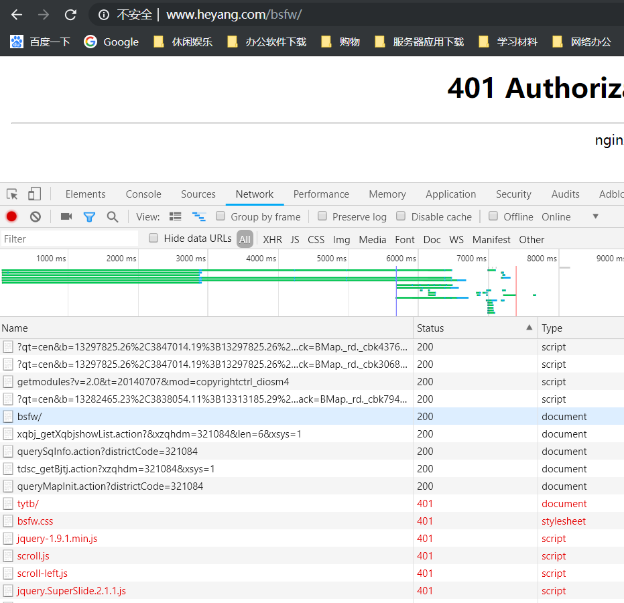Viewport: 624px width, 603px height.
Task: Click the file icon of scroll.js row
Action: tap(8, 556)
